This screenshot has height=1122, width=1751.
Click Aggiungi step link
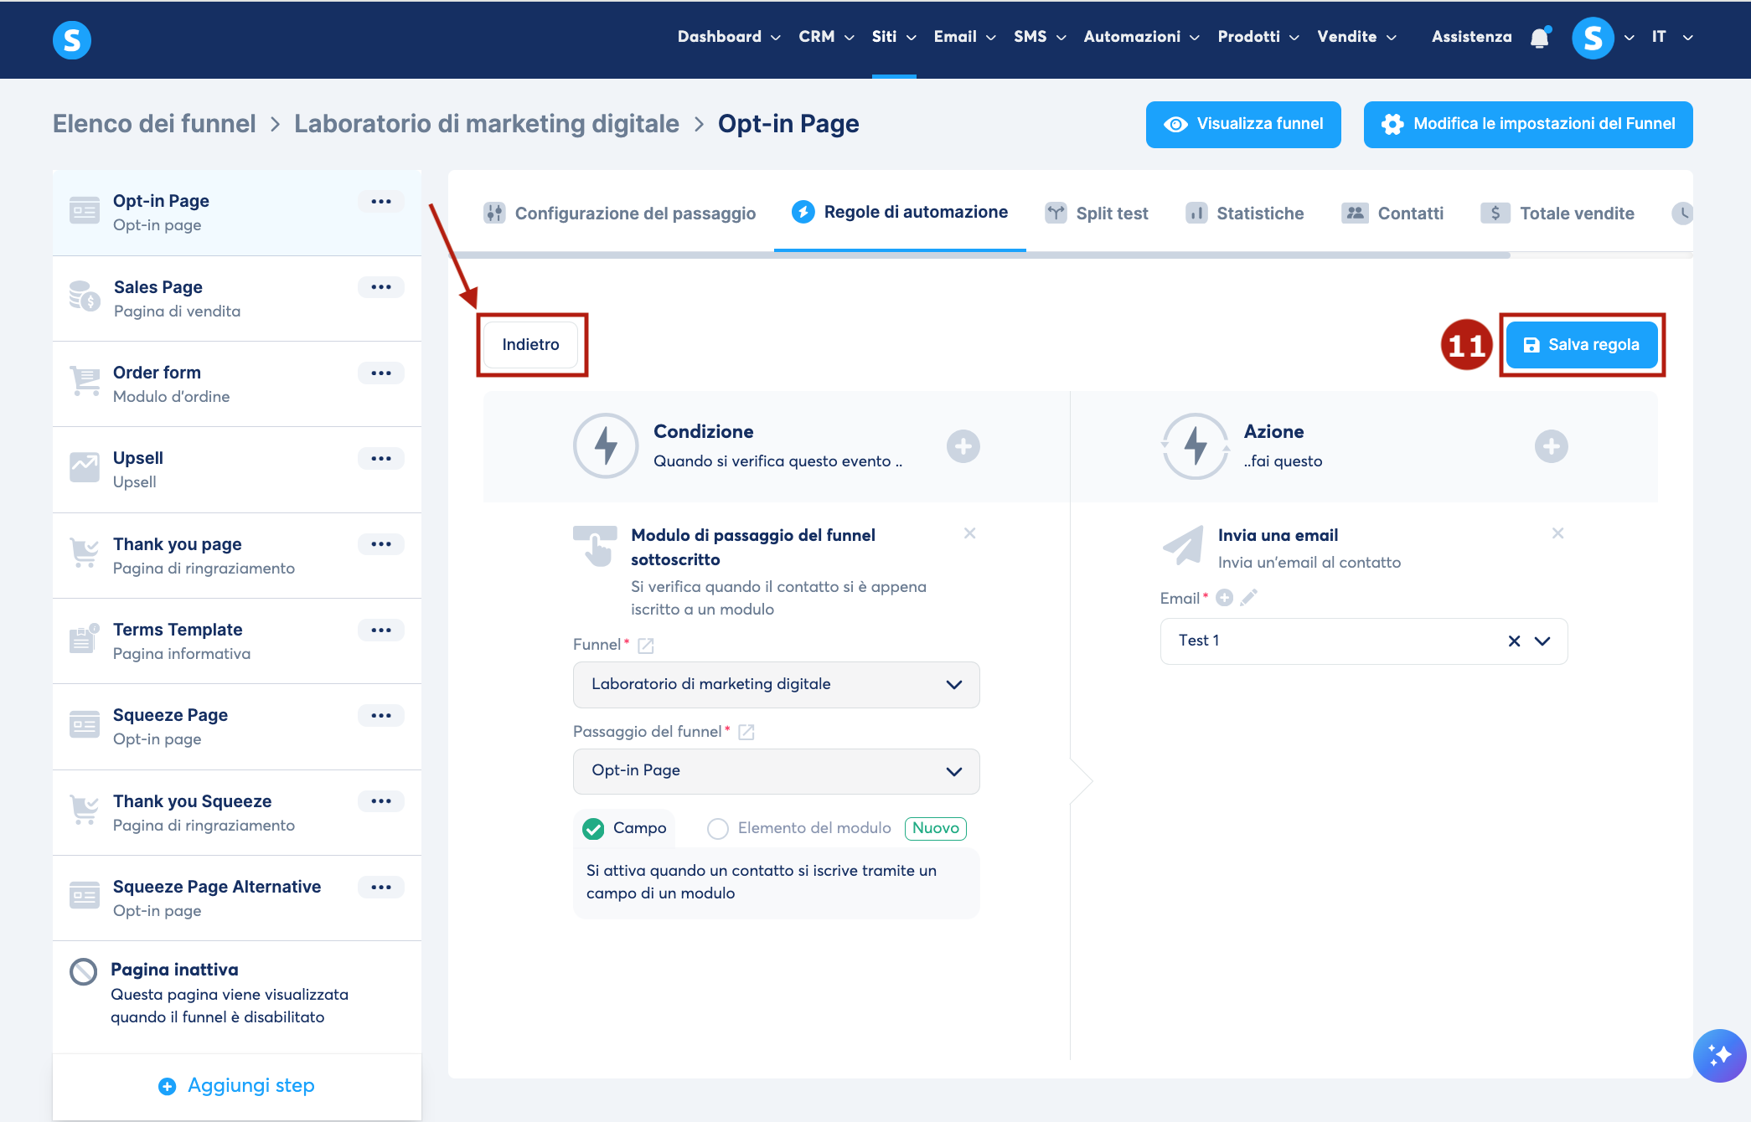237,1086
